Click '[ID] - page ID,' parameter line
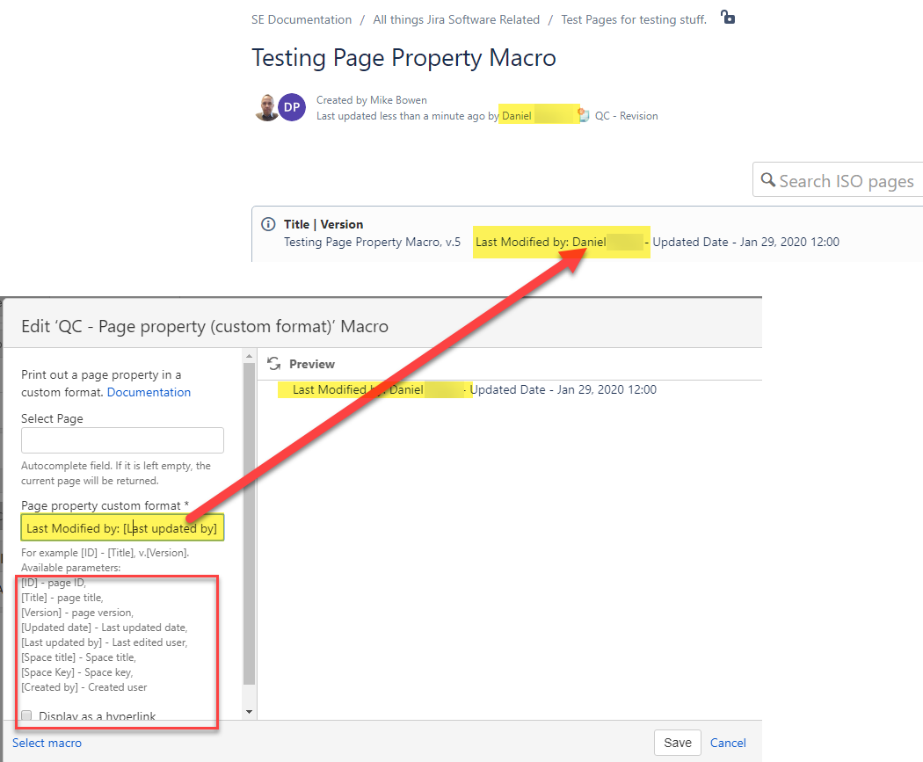923x762 pixels. 54,583
